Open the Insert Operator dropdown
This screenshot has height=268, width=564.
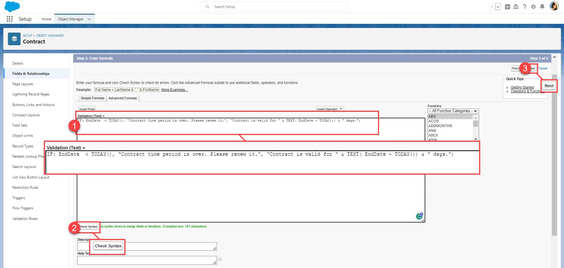click(x=329, y=109)
